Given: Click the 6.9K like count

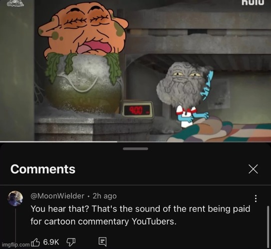Looking at the screenshot, I should click(51, 242).
